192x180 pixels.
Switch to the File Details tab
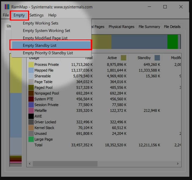tap(172, 27)
